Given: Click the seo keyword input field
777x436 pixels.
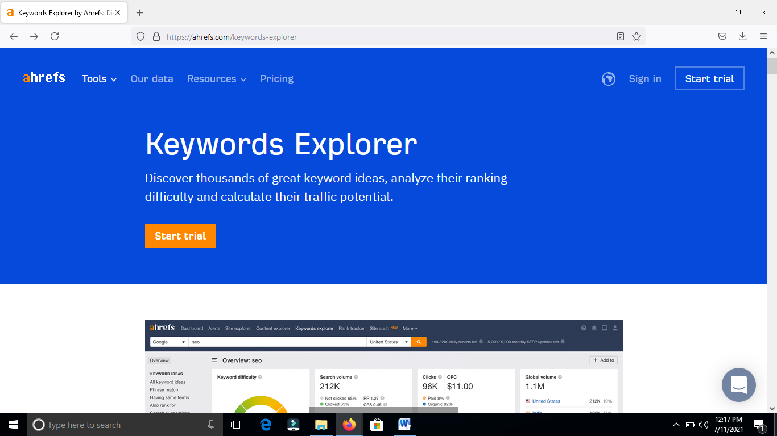Looking at the screenshot, I should (278, 342).
